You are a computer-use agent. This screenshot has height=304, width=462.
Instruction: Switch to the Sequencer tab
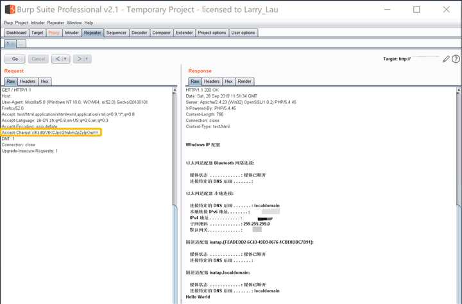point(116,33)
